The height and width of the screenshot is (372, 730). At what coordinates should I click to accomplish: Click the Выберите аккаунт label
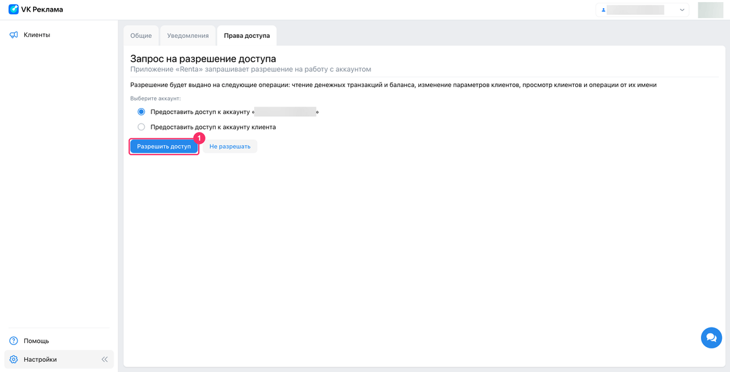pyautogui.click(x=155, y=99)
